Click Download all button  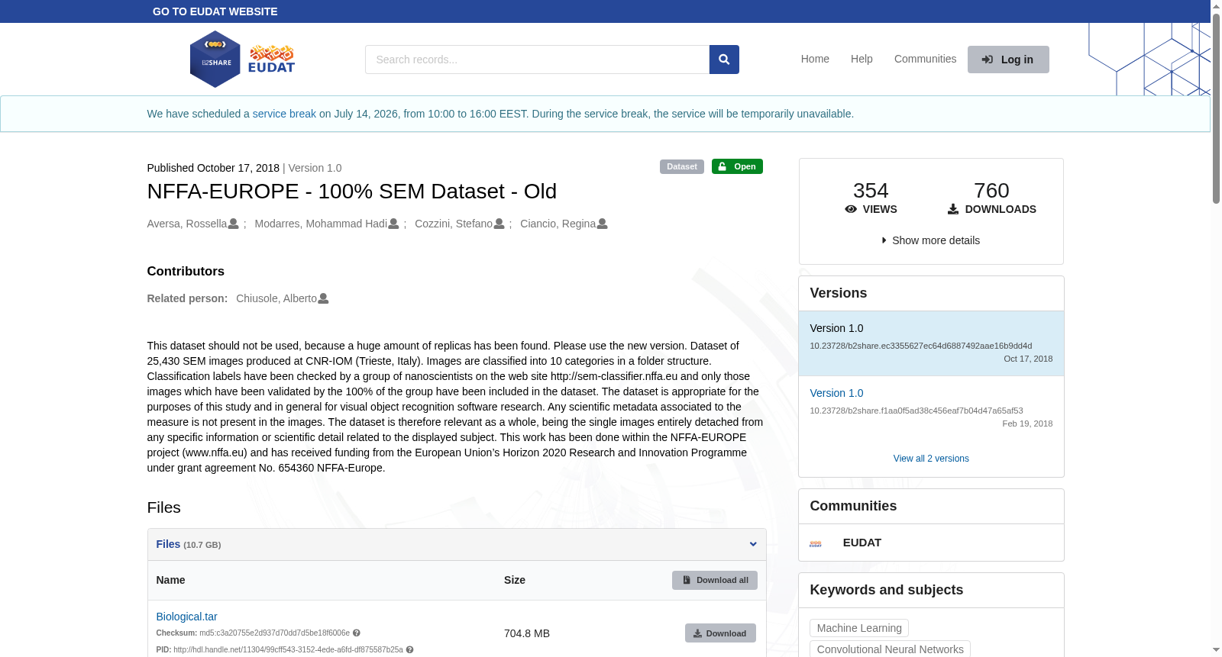pyautogui.click(x=715, y=580)
